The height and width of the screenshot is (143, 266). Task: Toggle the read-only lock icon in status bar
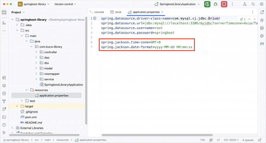click(260, 140)
